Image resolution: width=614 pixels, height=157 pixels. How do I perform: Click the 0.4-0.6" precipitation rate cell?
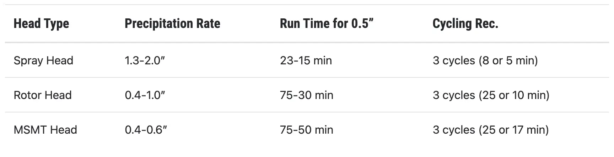click(146, 130)
